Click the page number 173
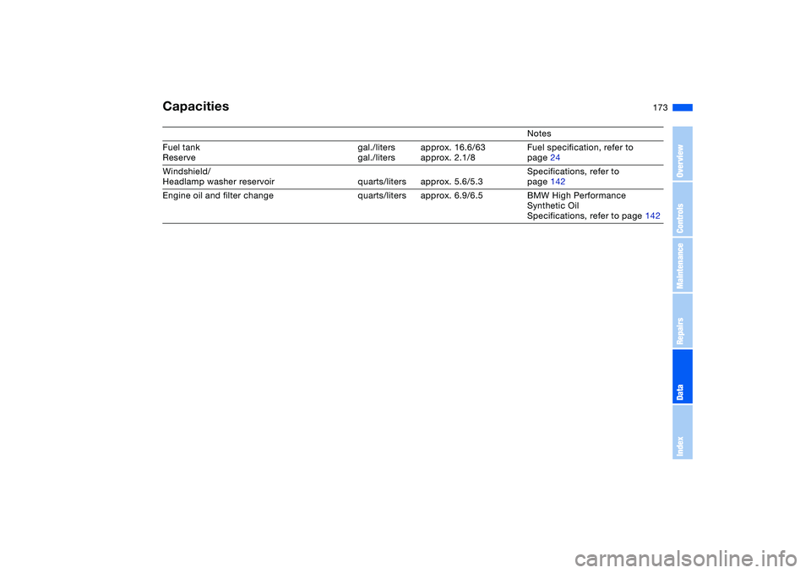This screenshot has height=573, width=811. click(660, 107)
